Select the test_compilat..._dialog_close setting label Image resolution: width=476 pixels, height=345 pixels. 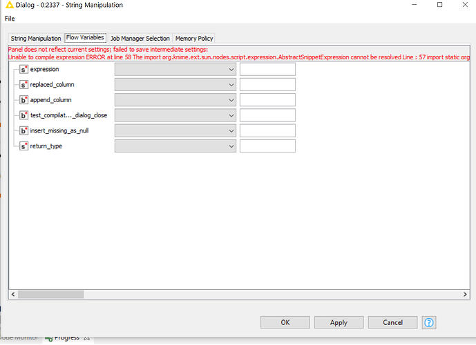tap(68, 115)
